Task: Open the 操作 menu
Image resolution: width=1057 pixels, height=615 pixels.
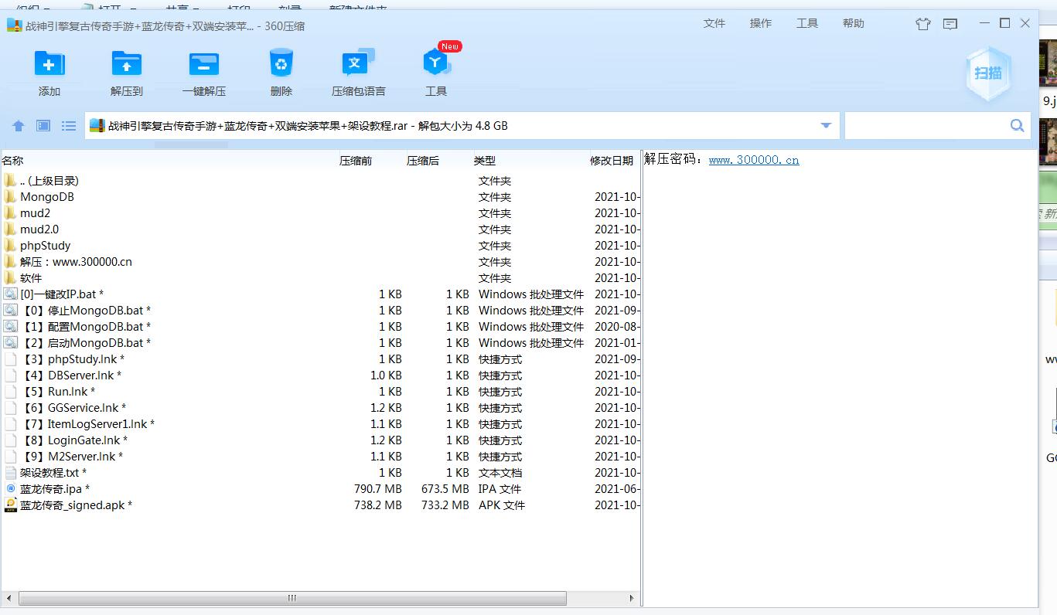Action: point(760,23)
